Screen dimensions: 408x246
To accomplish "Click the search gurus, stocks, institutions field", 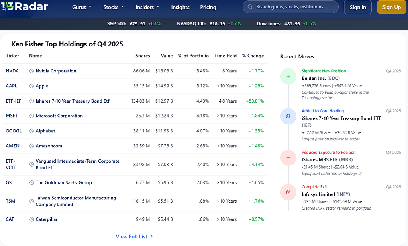I will point(290,7).
